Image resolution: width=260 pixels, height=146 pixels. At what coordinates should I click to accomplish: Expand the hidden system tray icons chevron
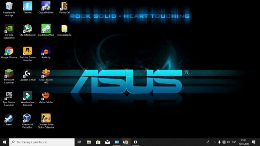tap(215, 142)
